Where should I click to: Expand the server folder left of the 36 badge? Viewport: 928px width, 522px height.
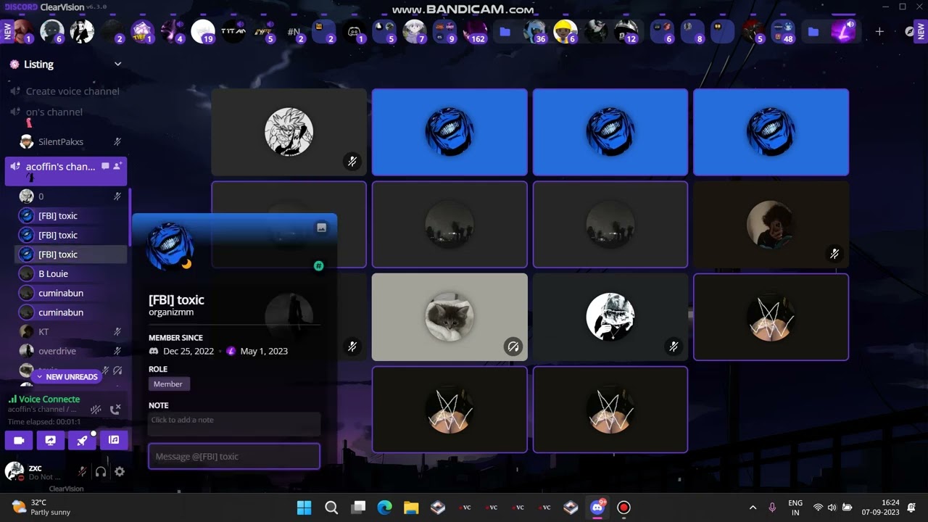click(505, 31)
